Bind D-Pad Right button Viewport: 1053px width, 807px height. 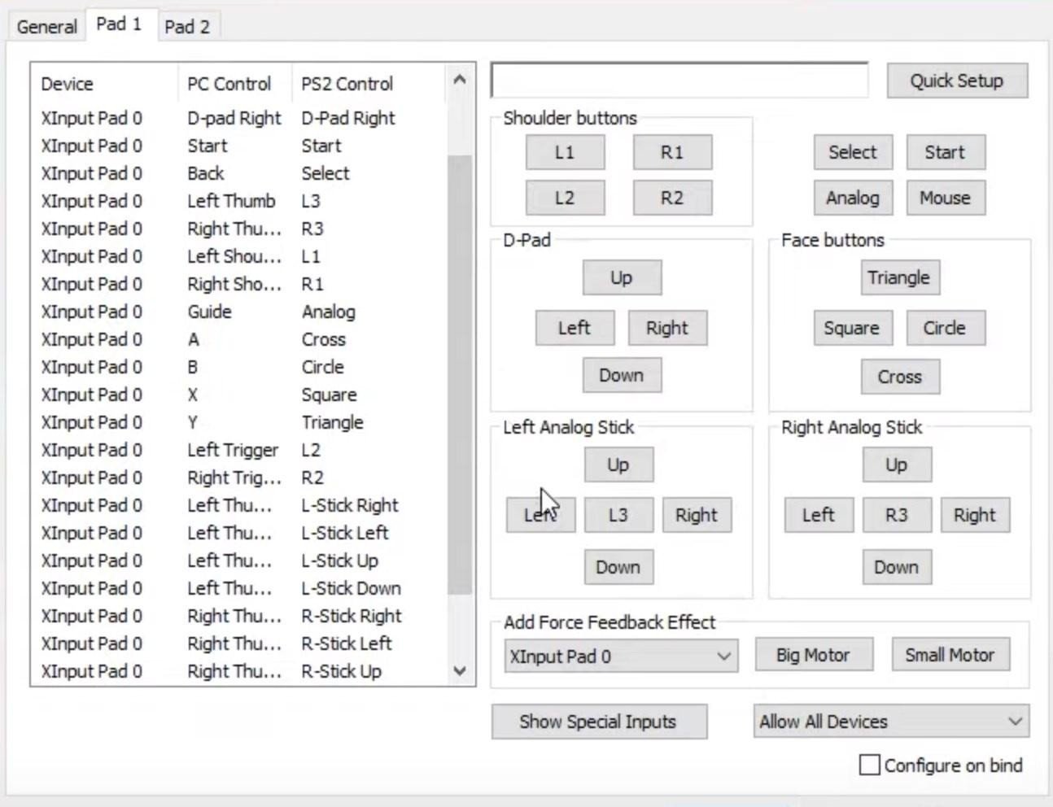click(x=667, y=328)
